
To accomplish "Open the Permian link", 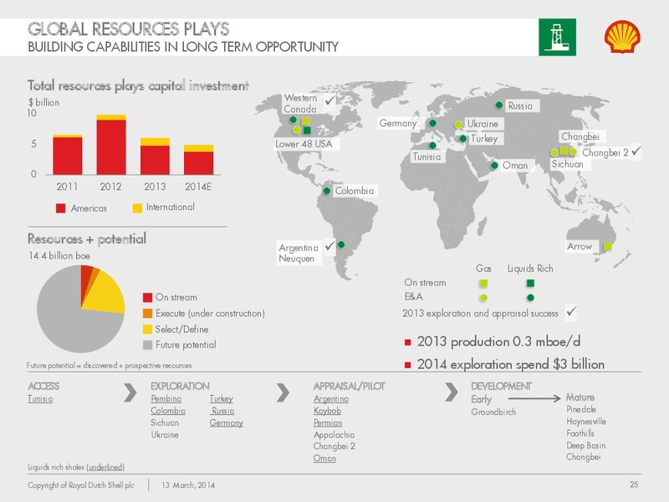I will 328,423.
